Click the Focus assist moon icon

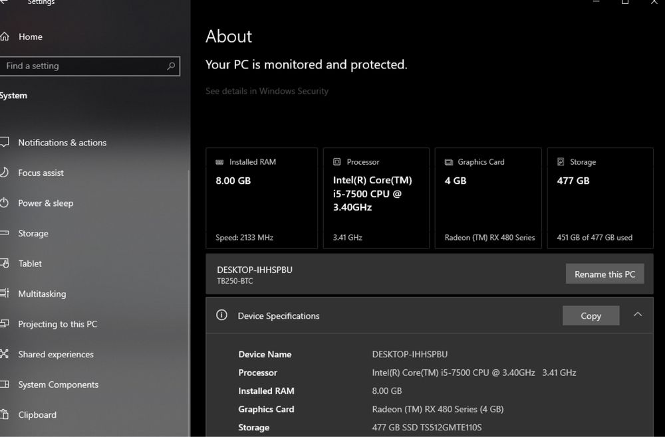point(4,173)
